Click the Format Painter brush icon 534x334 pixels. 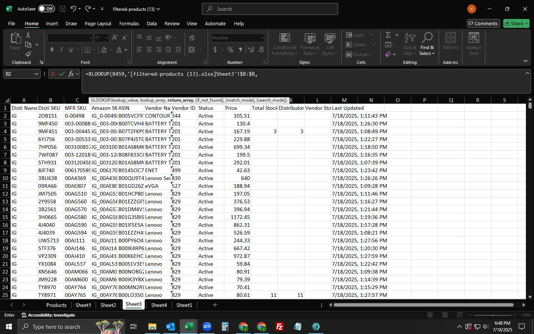click(x=28, y=54)
